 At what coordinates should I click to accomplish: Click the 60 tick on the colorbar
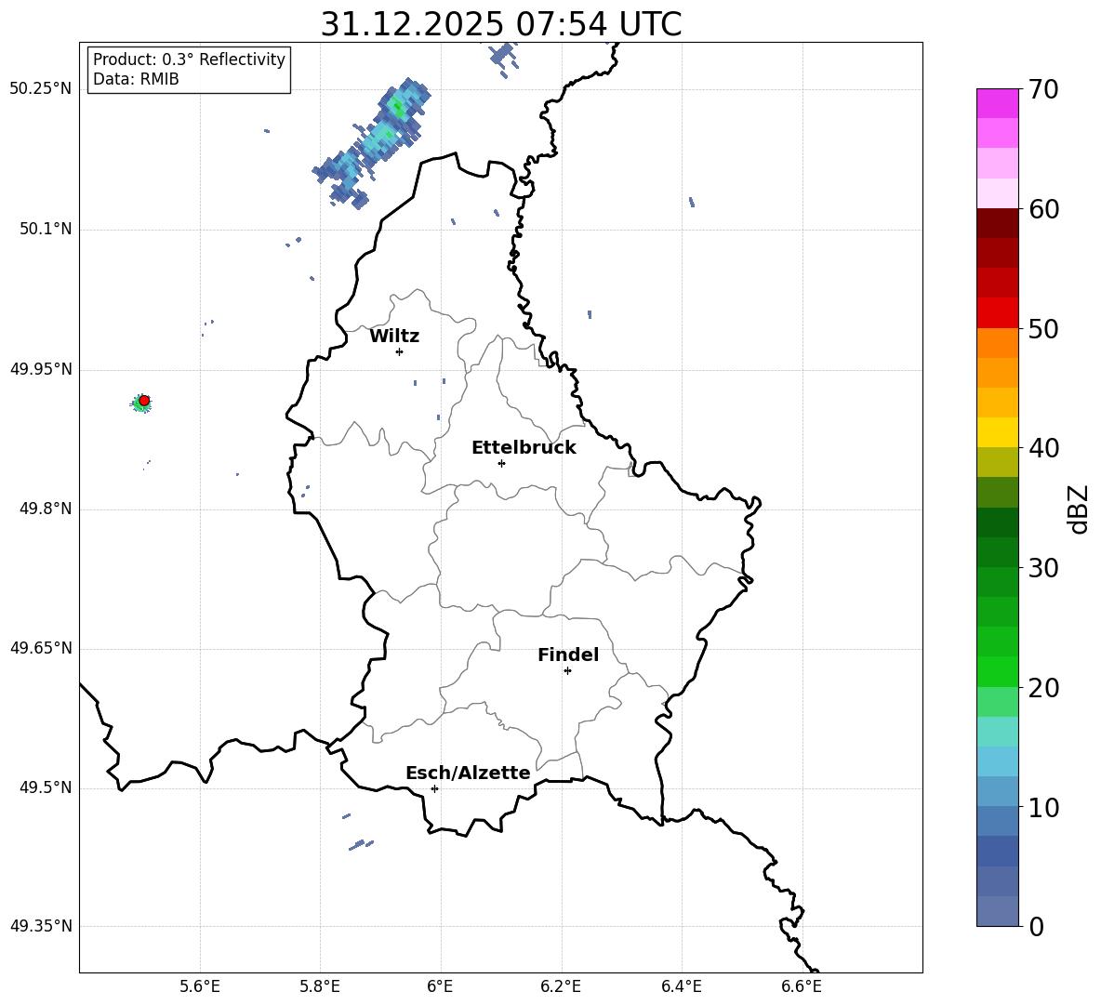(x=1043, y=209)
